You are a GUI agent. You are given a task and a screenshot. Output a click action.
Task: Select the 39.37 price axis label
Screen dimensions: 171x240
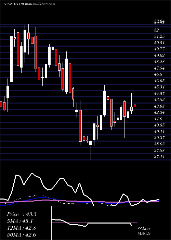pyautogui.click(x=159, y=138)
